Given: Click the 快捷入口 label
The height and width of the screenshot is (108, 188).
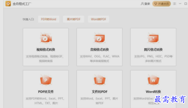Looking at the screenshot, I should pyautogui.click(x=29, y=19).
